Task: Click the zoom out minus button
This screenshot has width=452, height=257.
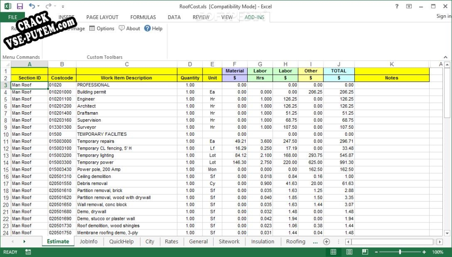Action: [376, 252]
